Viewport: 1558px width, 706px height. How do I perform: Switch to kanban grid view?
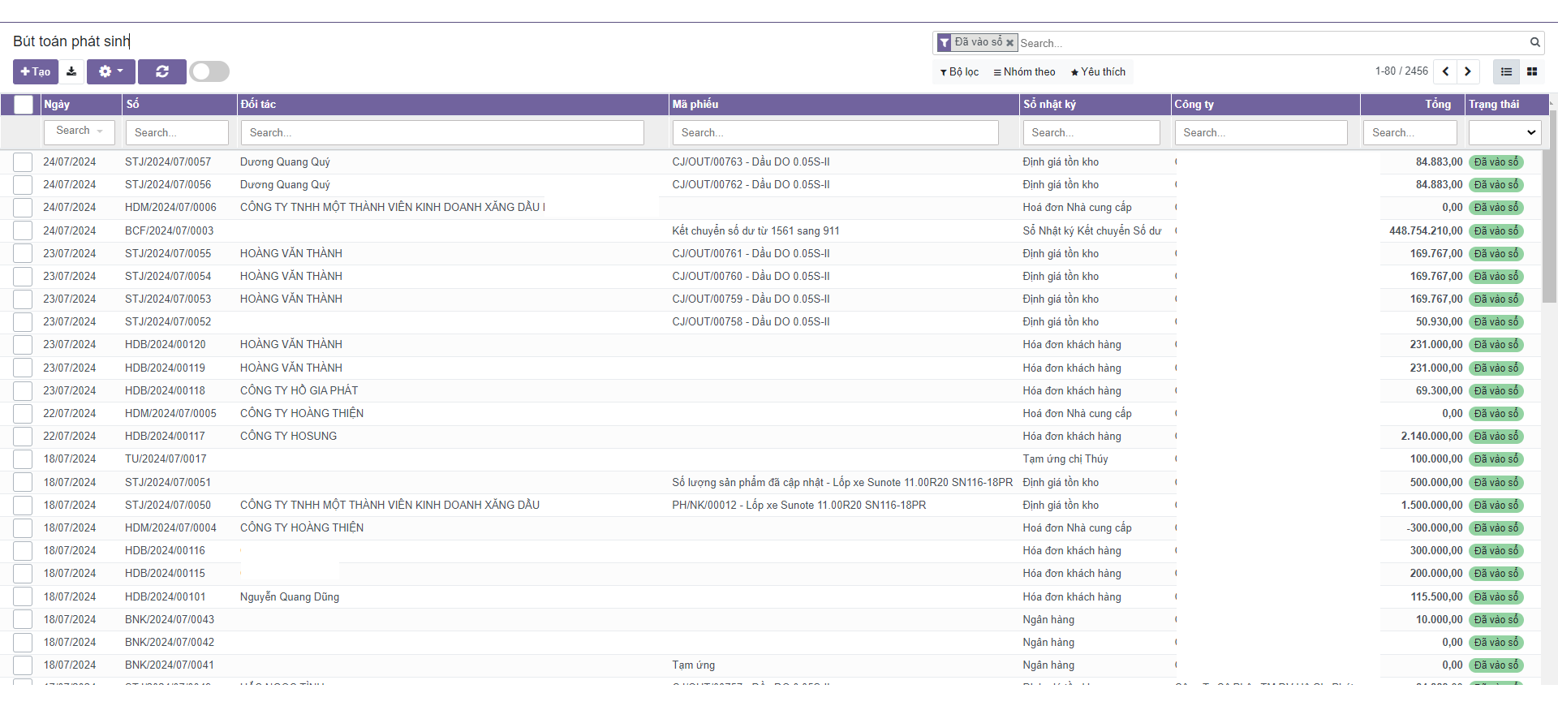[x=1532, y=71]
